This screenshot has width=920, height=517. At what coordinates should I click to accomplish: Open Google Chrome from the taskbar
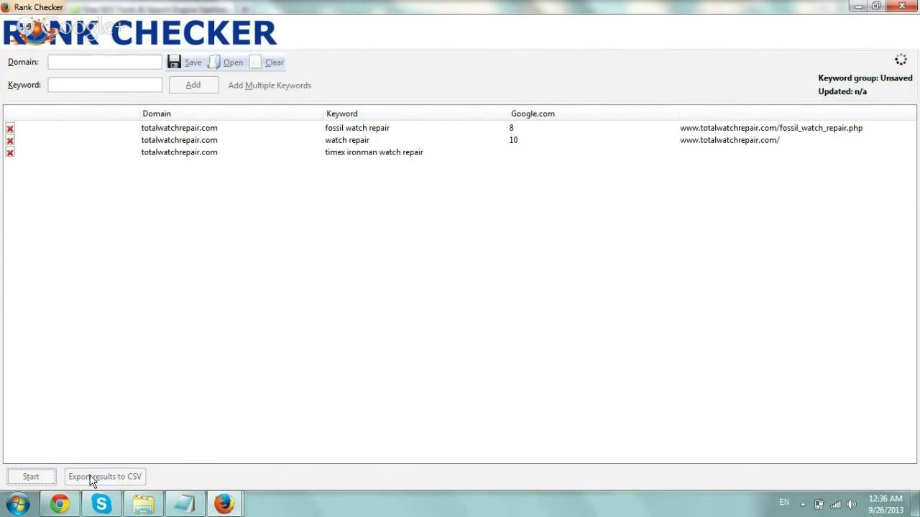pyautogui.click(x=60, y=503)
